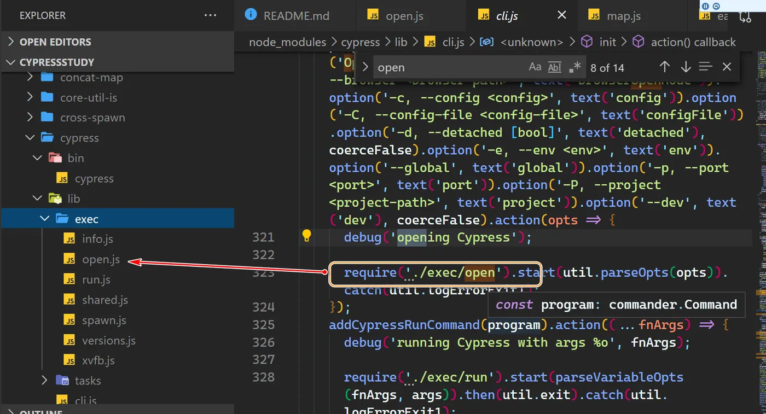Screen dimensions: 766x414
Task: Collapse the lib folder
Action: pyautogui.click(x=38, y=199)
